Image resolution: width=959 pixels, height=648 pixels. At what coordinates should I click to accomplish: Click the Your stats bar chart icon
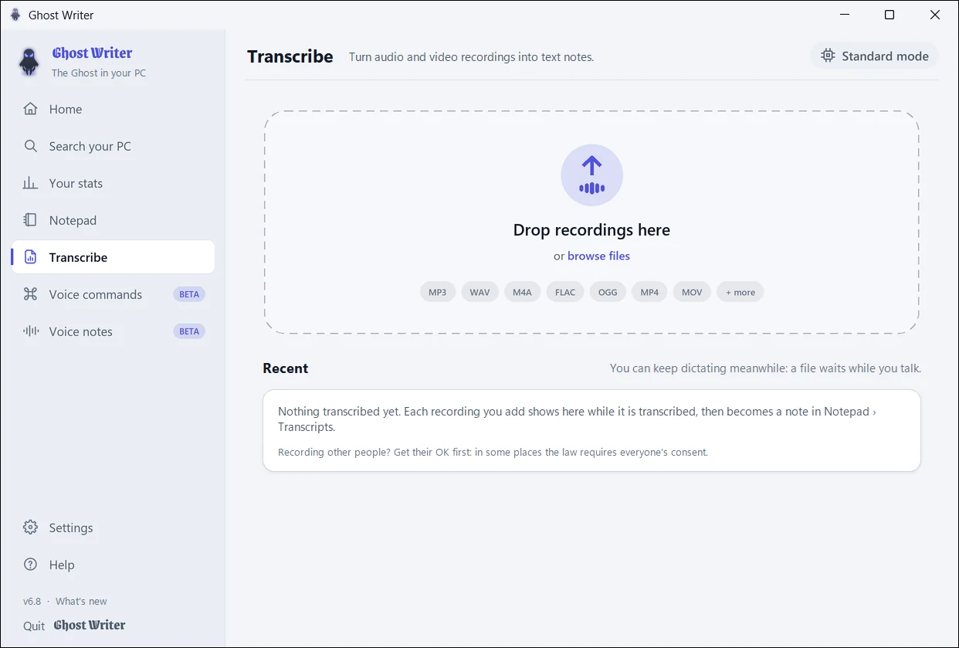pos(30,183)
